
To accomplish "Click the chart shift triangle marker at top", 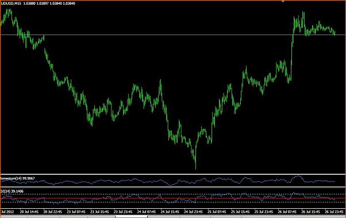I will 283,2.
